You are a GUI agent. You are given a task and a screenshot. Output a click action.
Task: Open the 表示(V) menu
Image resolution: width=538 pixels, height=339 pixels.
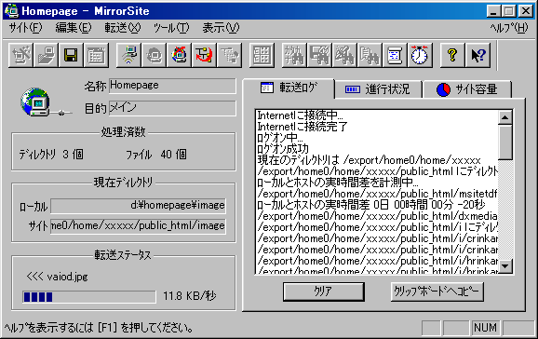221,28
